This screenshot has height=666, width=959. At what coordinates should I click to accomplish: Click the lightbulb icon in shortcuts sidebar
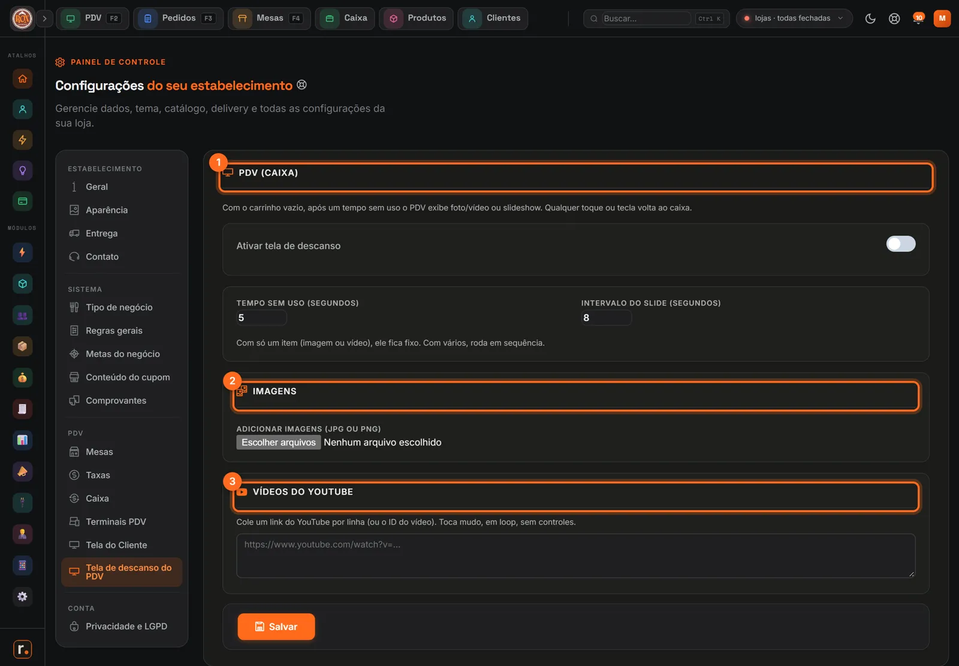(x=22, y=171)
